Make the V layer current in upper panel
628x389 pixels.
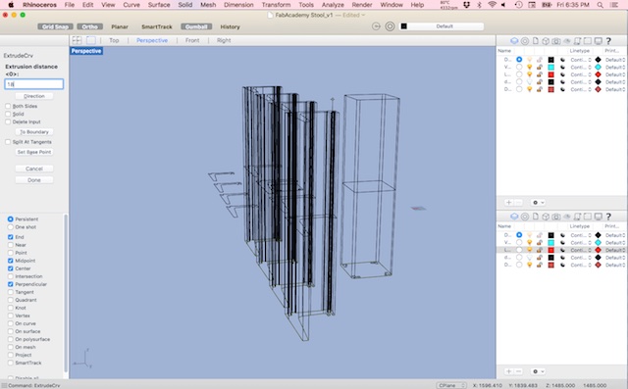(x=519, y=68)
